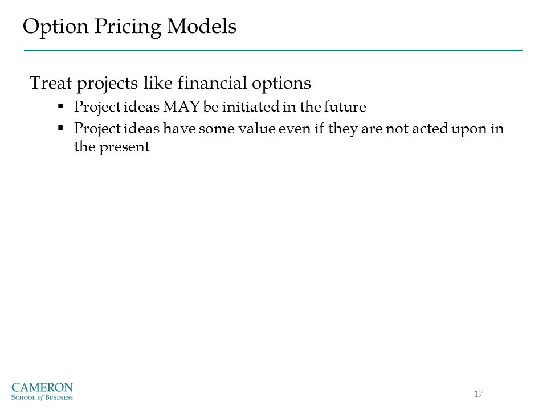Select the heading Treat projects like financial options
The height and width of the screenshot is (410, 547).
[x=170, y=84]
